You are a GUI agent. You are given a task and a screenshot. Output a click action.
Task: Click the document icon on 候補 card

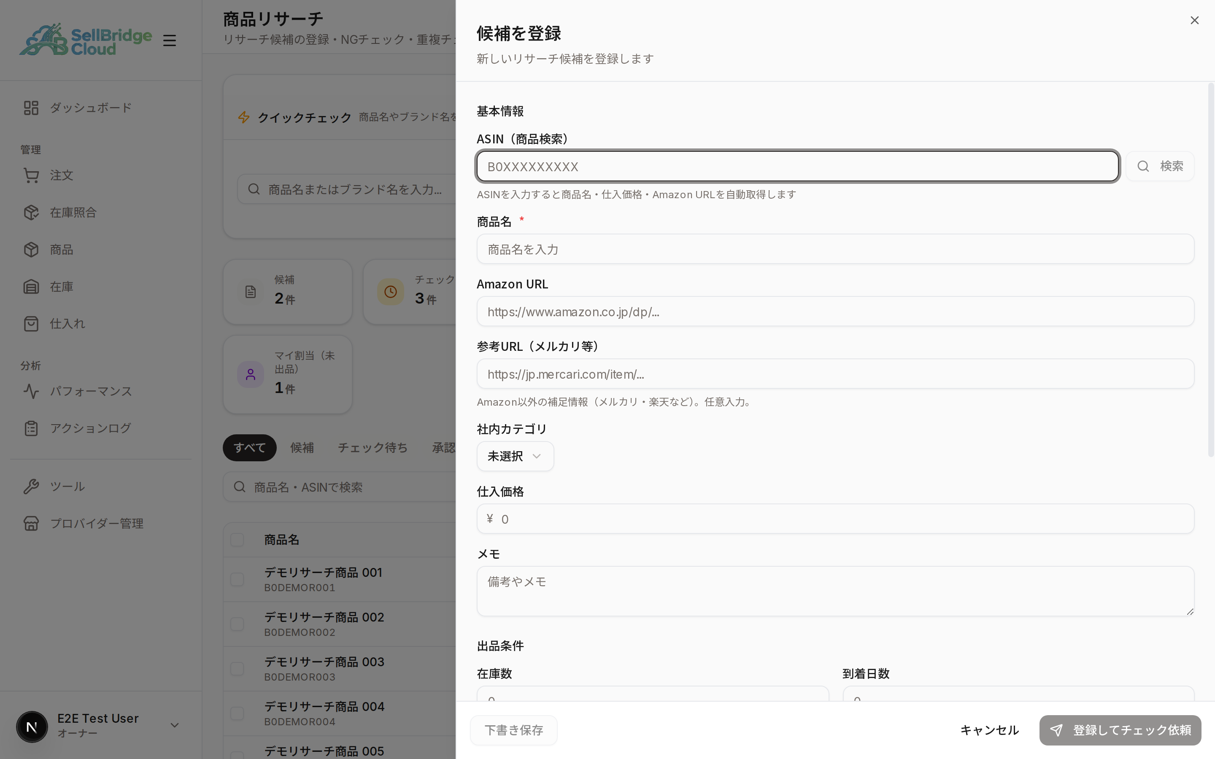pos(251,292)
